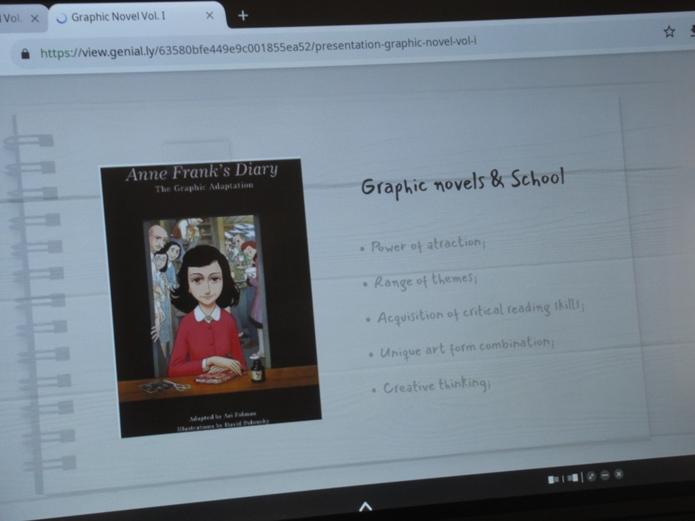Minimize the window using the round minus button
This screenshot has width=695, height=521.
click(605, 476)
